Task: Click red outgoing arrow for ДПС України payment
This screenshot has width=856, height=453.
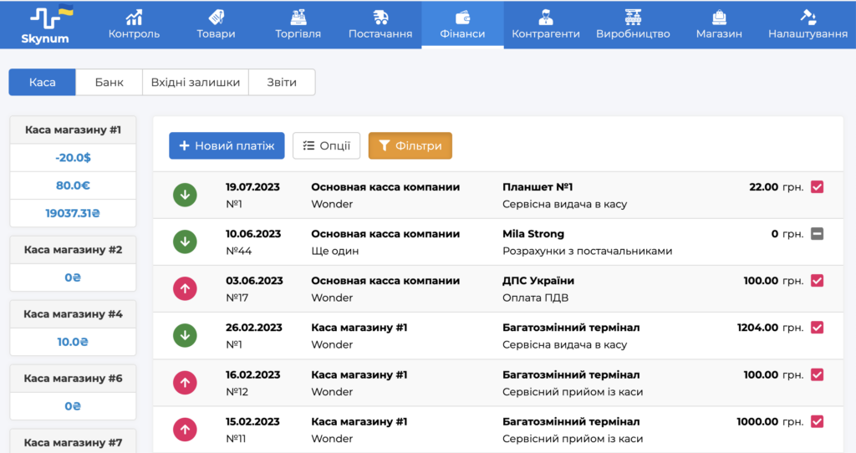Action: point(185,288)
